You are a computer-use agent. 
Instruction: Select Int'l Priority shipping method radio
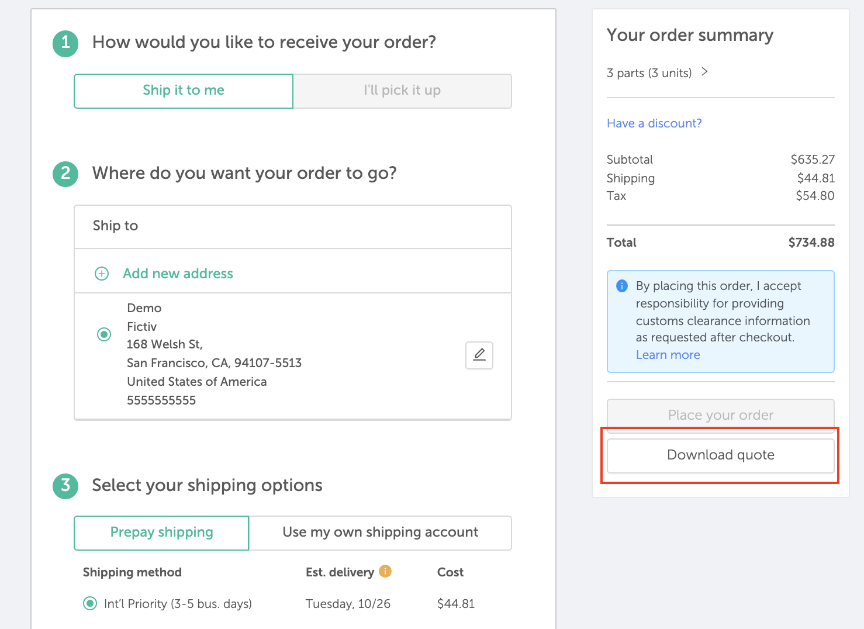pos(90,603)
